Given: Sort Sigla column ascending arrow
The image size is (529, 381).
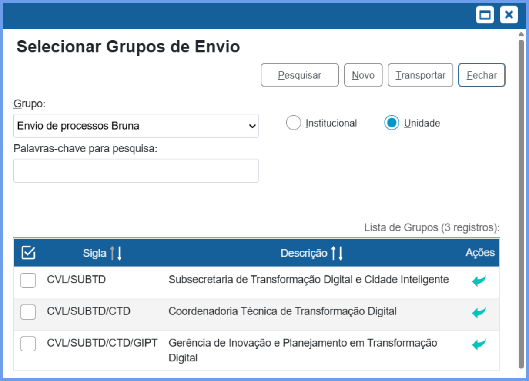Looking at the screenshot, I should click(112, 253).
